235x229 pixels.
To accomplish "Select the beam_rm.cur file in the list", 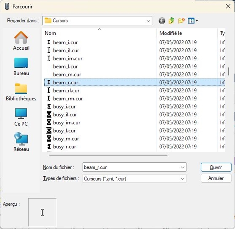I will [x=68, y=99].
